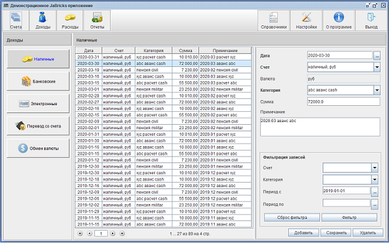
Task: Select Банковские bank income category
Action: click(38, 81)
